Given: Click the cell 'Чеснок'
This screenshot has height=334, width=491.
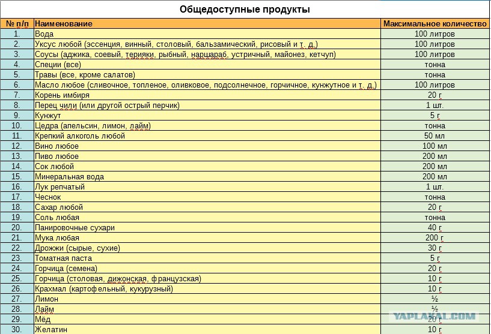Looking at the screenshot, I should pyautogui.click(x=207, y=197).
